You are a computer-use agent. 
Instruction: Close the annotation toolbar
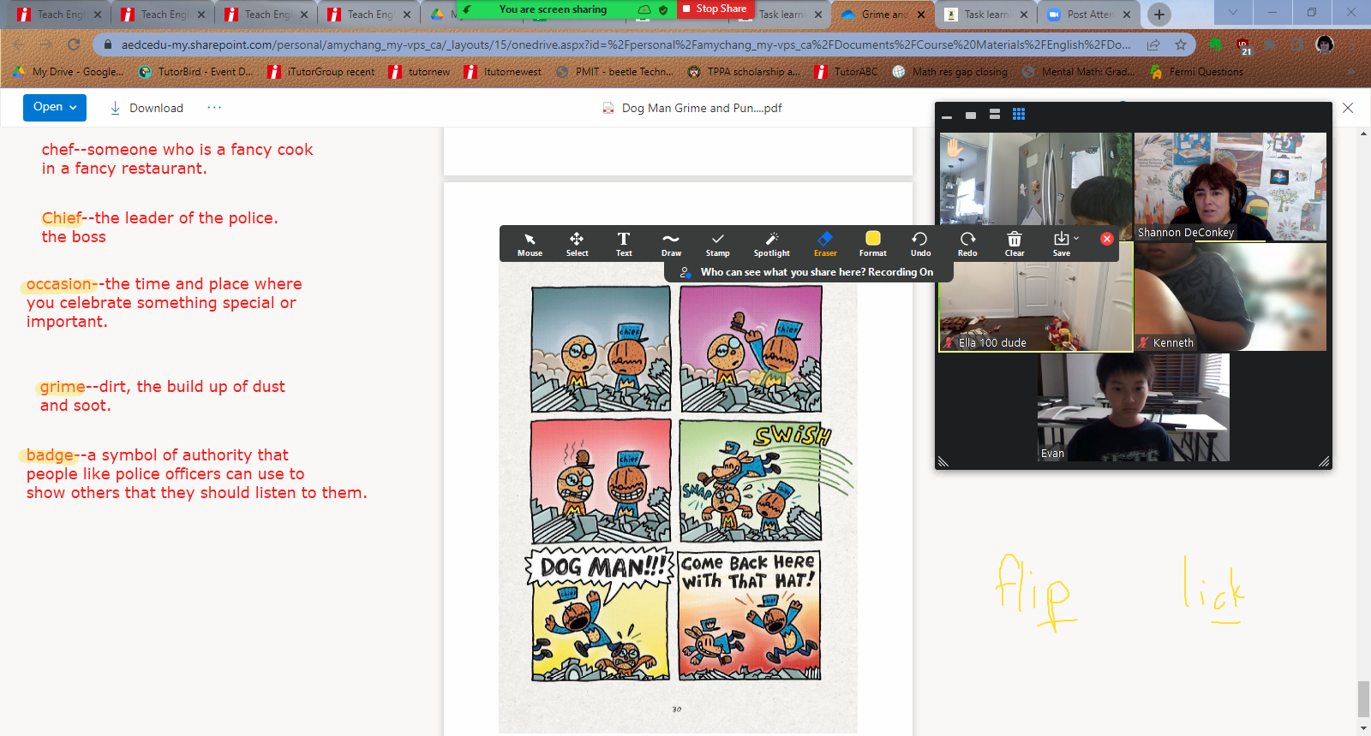click(1107, 239)
